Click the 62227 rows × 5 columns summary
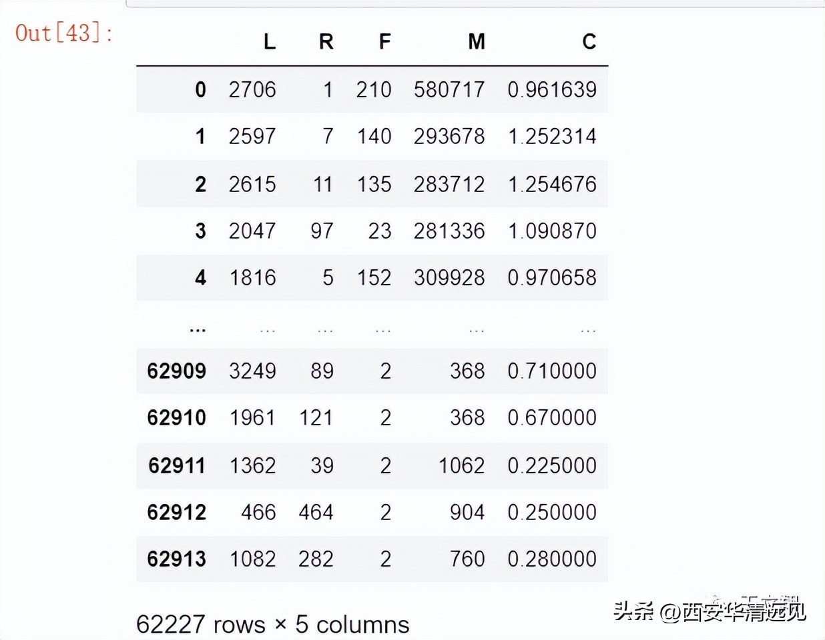 pyautogui.click(x=272, y=625)
